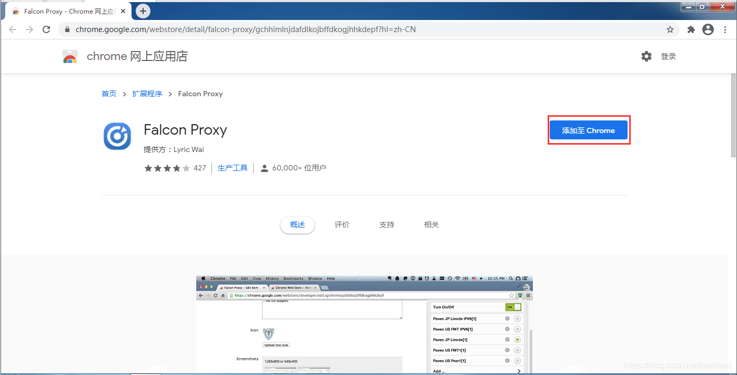Viewport: 737px width, 375px height.
Task: Open the 生产工具 category link
Action: tap(233, 168)
